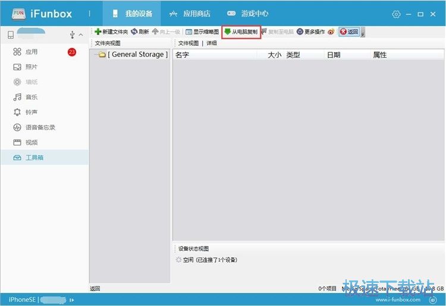Collapse the device panel chevron
Screen dimensions: 446x306
pos(81,35)
